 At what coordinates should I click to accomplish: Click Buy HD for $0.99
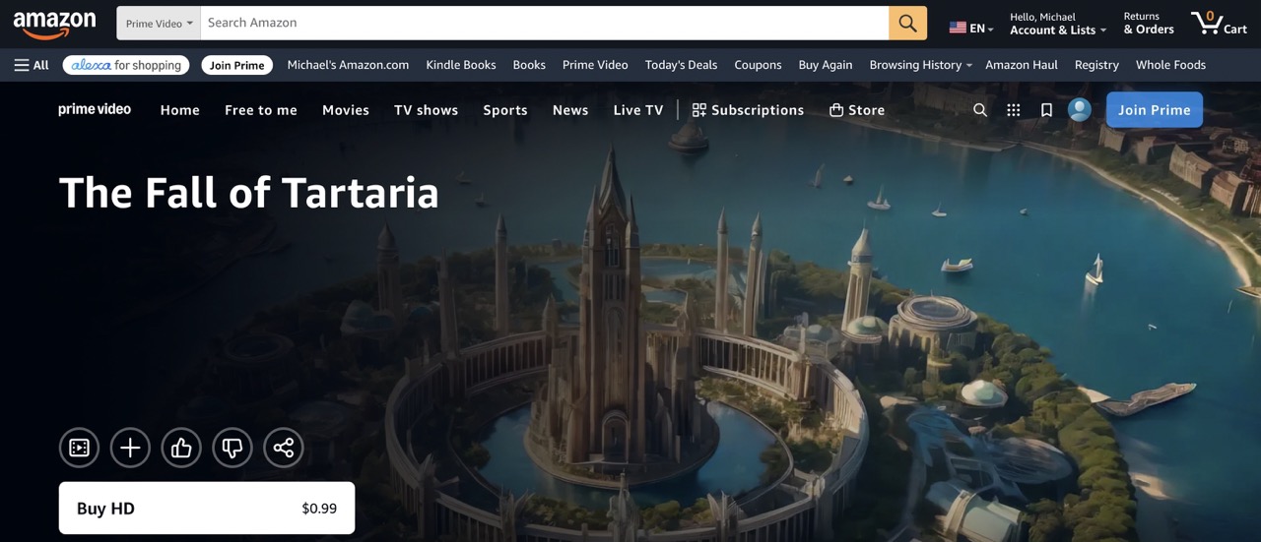tap(207, 509)
